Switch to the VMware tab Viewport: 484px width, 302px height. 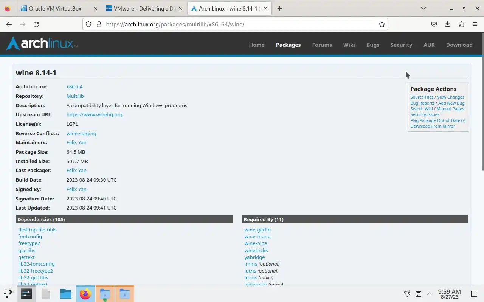[x=144, y=8]
